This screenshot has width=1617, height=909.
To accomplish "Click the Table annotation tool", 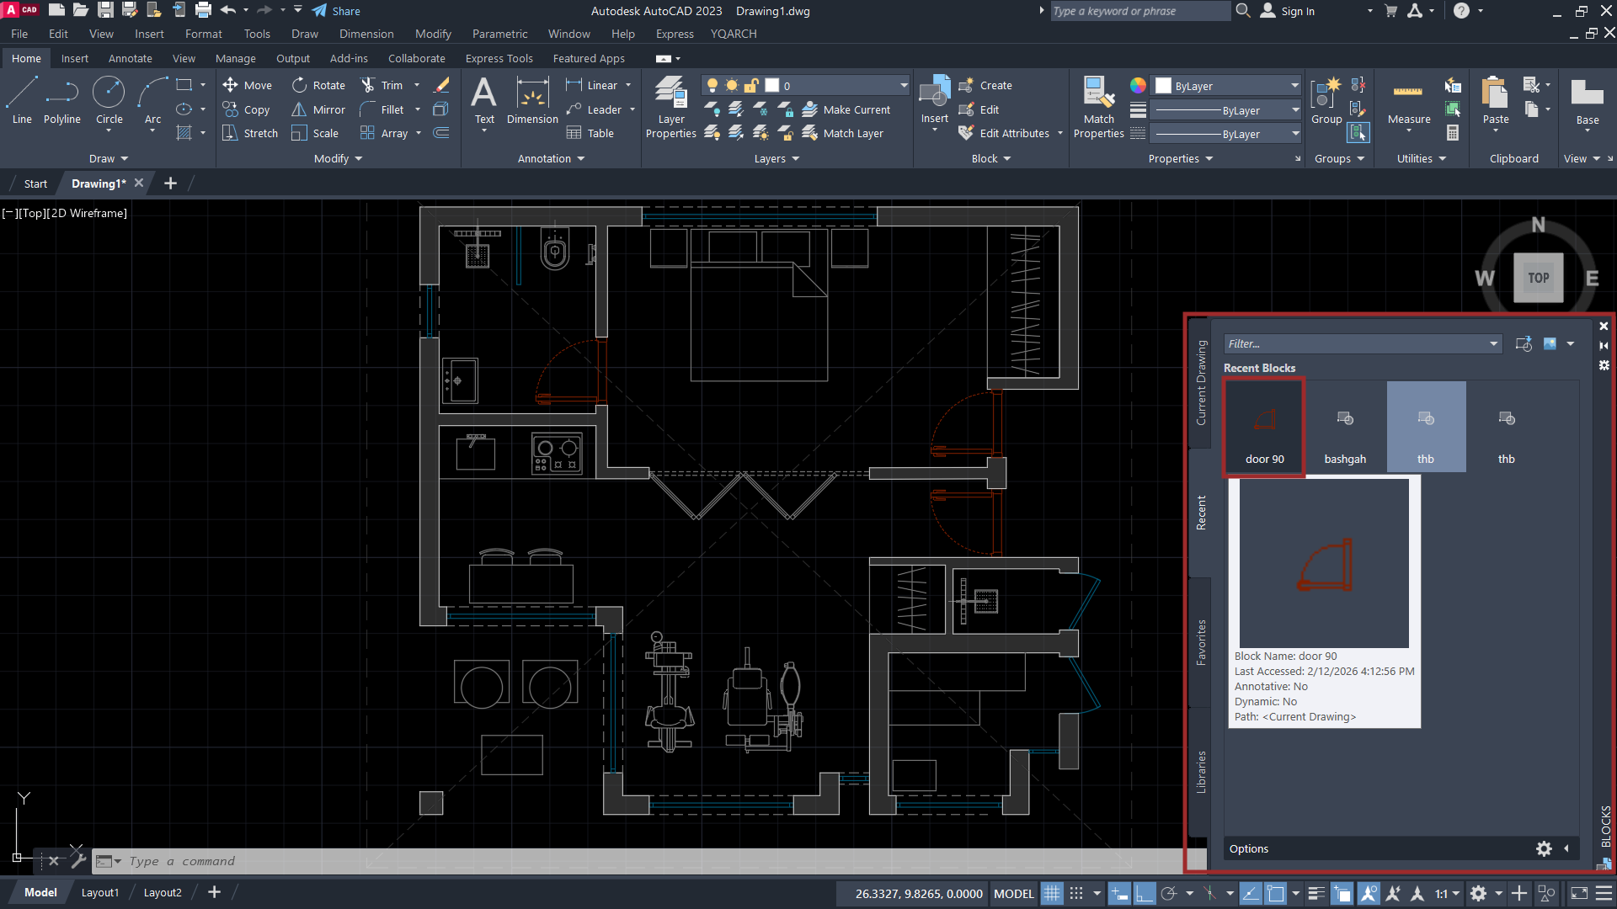I will 590,133.
